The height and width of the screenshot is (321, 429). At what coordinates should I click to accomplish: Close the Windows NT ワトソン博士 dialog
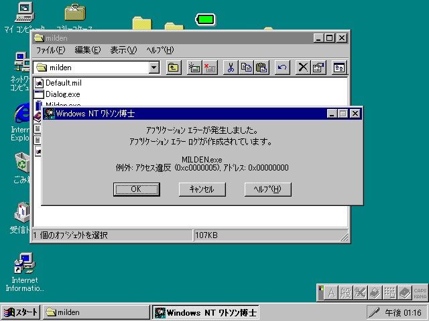pyautogui.click(x=355, y=113)
